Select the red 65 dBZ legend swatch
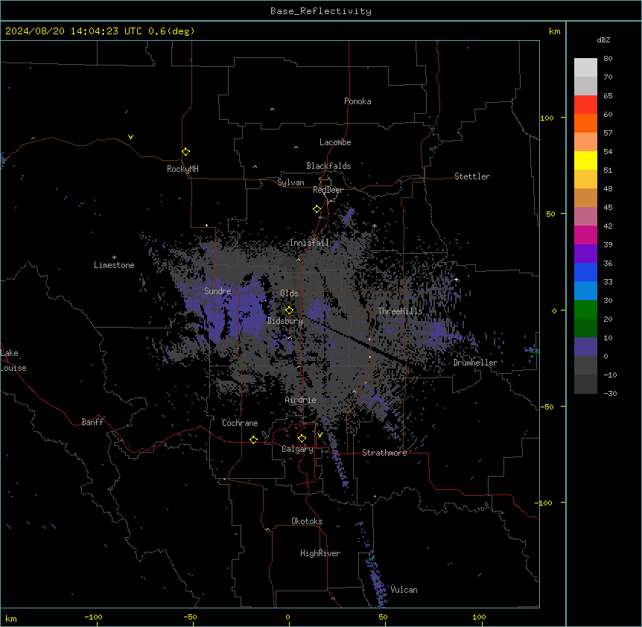The width and height of the screenshot is (642, 627). tap(585, 104)
